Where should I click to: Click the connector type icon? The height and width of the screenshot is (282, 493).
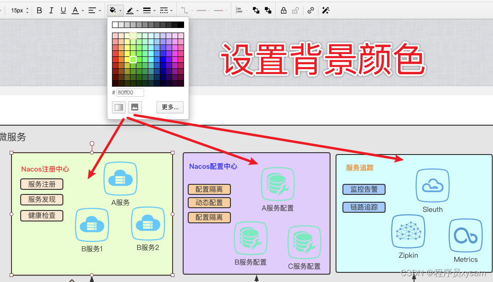184,11
